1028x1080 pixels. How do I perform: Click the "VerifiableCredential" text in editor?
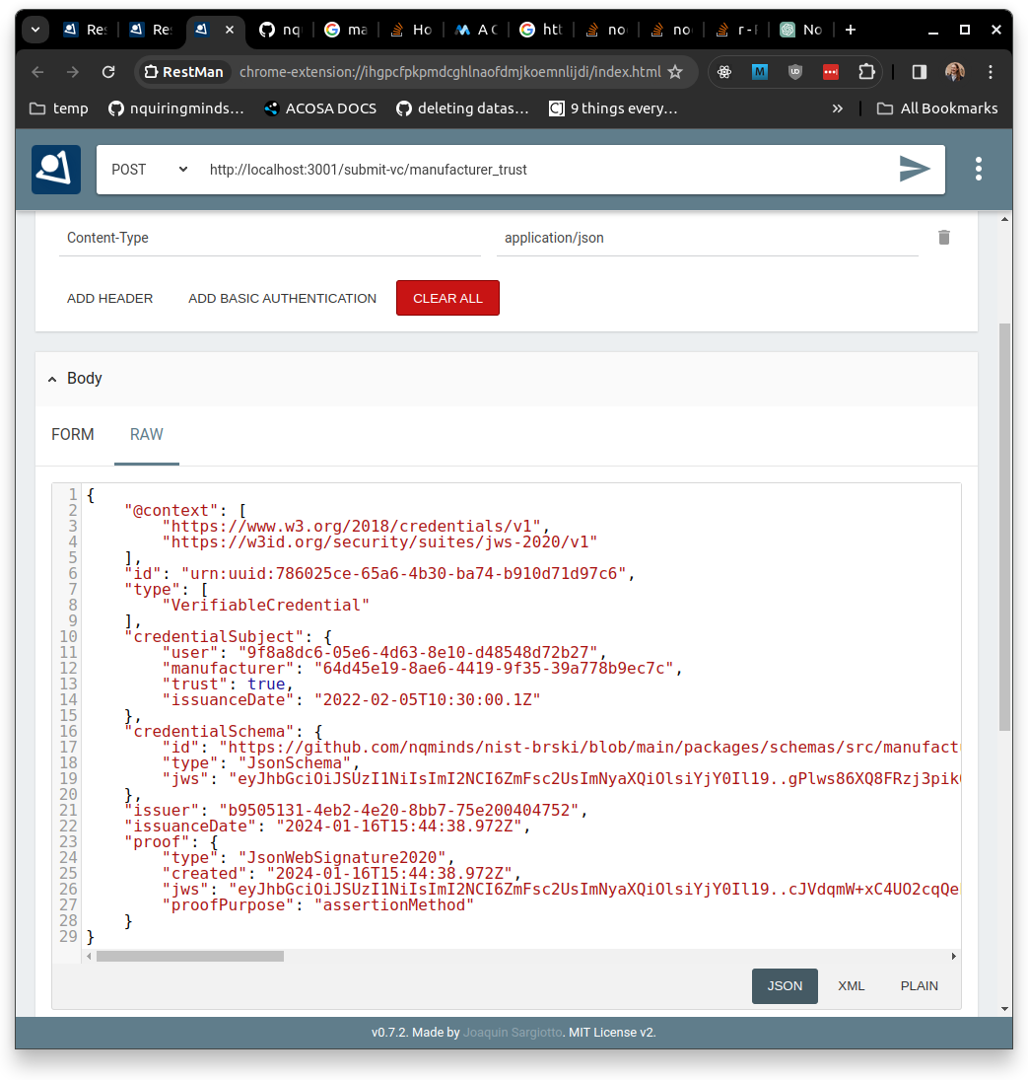click(x=265, y=606)
